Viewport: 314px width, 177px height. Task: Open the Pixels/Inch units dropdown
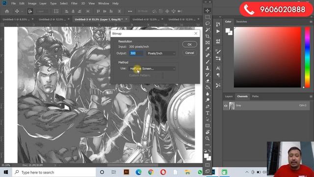coord(161,54)
